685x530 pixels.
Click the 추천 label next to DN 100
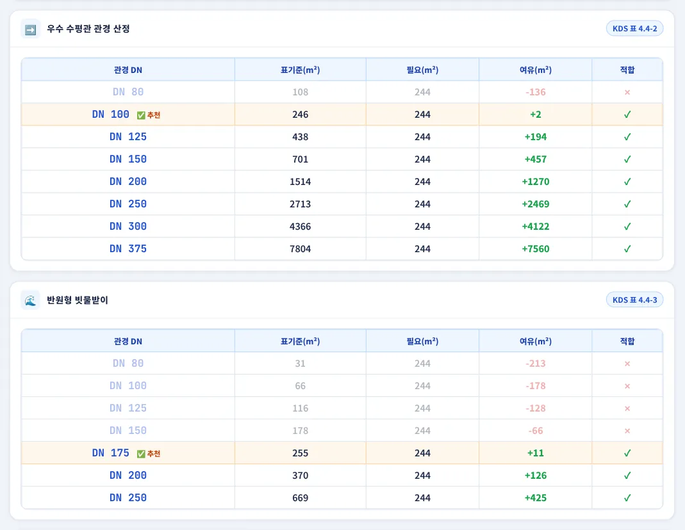(154, 115)
